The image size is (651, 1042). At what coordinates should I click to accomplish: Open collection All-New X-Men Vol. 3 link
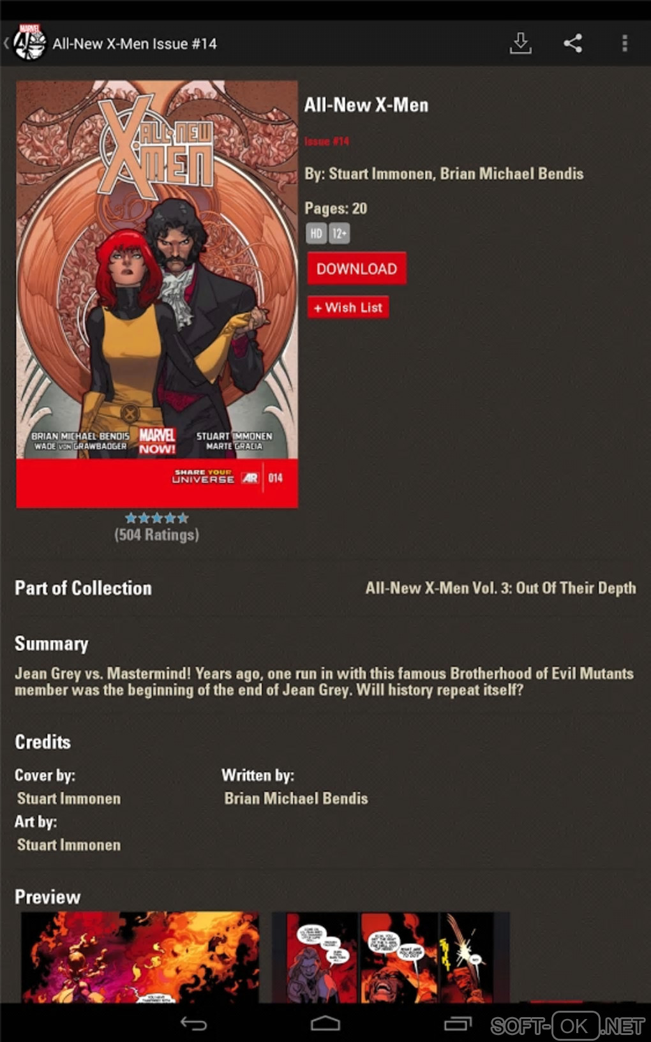point(500,588)
